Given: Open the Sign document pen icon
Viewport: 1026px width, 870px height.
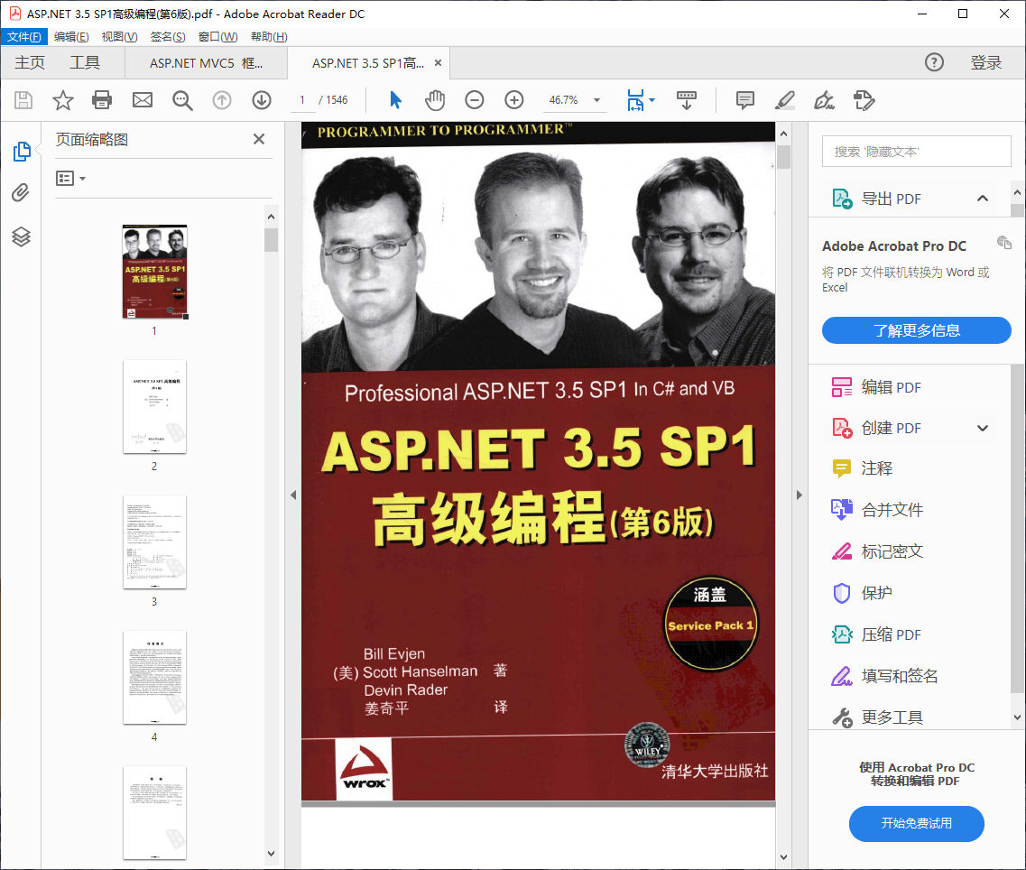Looking at the screenshot, I should point(824,100).
